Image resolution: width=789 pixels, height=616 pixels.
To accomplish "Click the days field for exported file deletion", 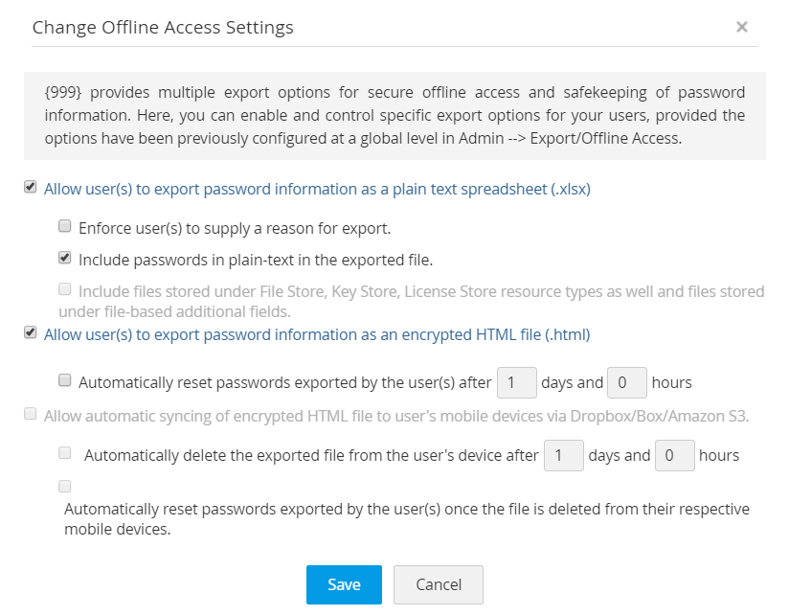I will [x=564, y=455].
